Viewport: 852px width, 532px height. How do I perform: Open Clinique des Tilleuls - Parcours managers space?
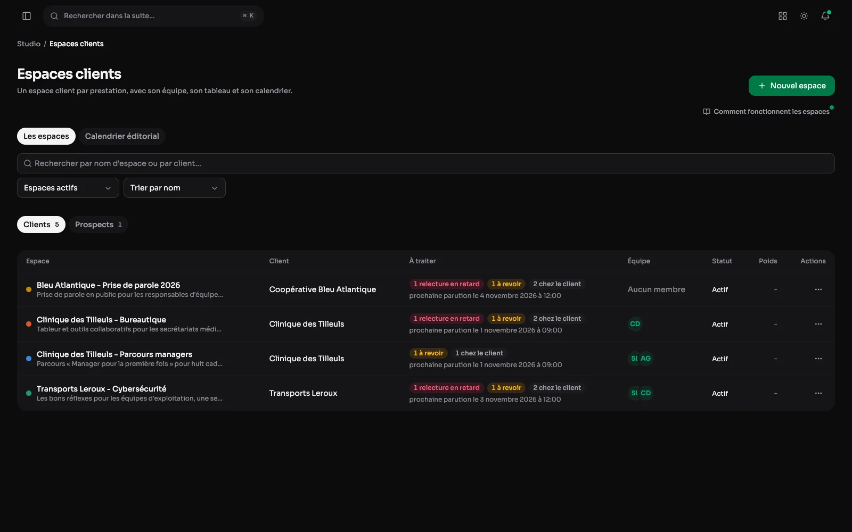pos(114,354)
